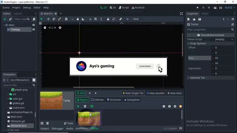Open Tileset Script dropdown
This screenshot has width=237, height=133.
pos(224,40)
